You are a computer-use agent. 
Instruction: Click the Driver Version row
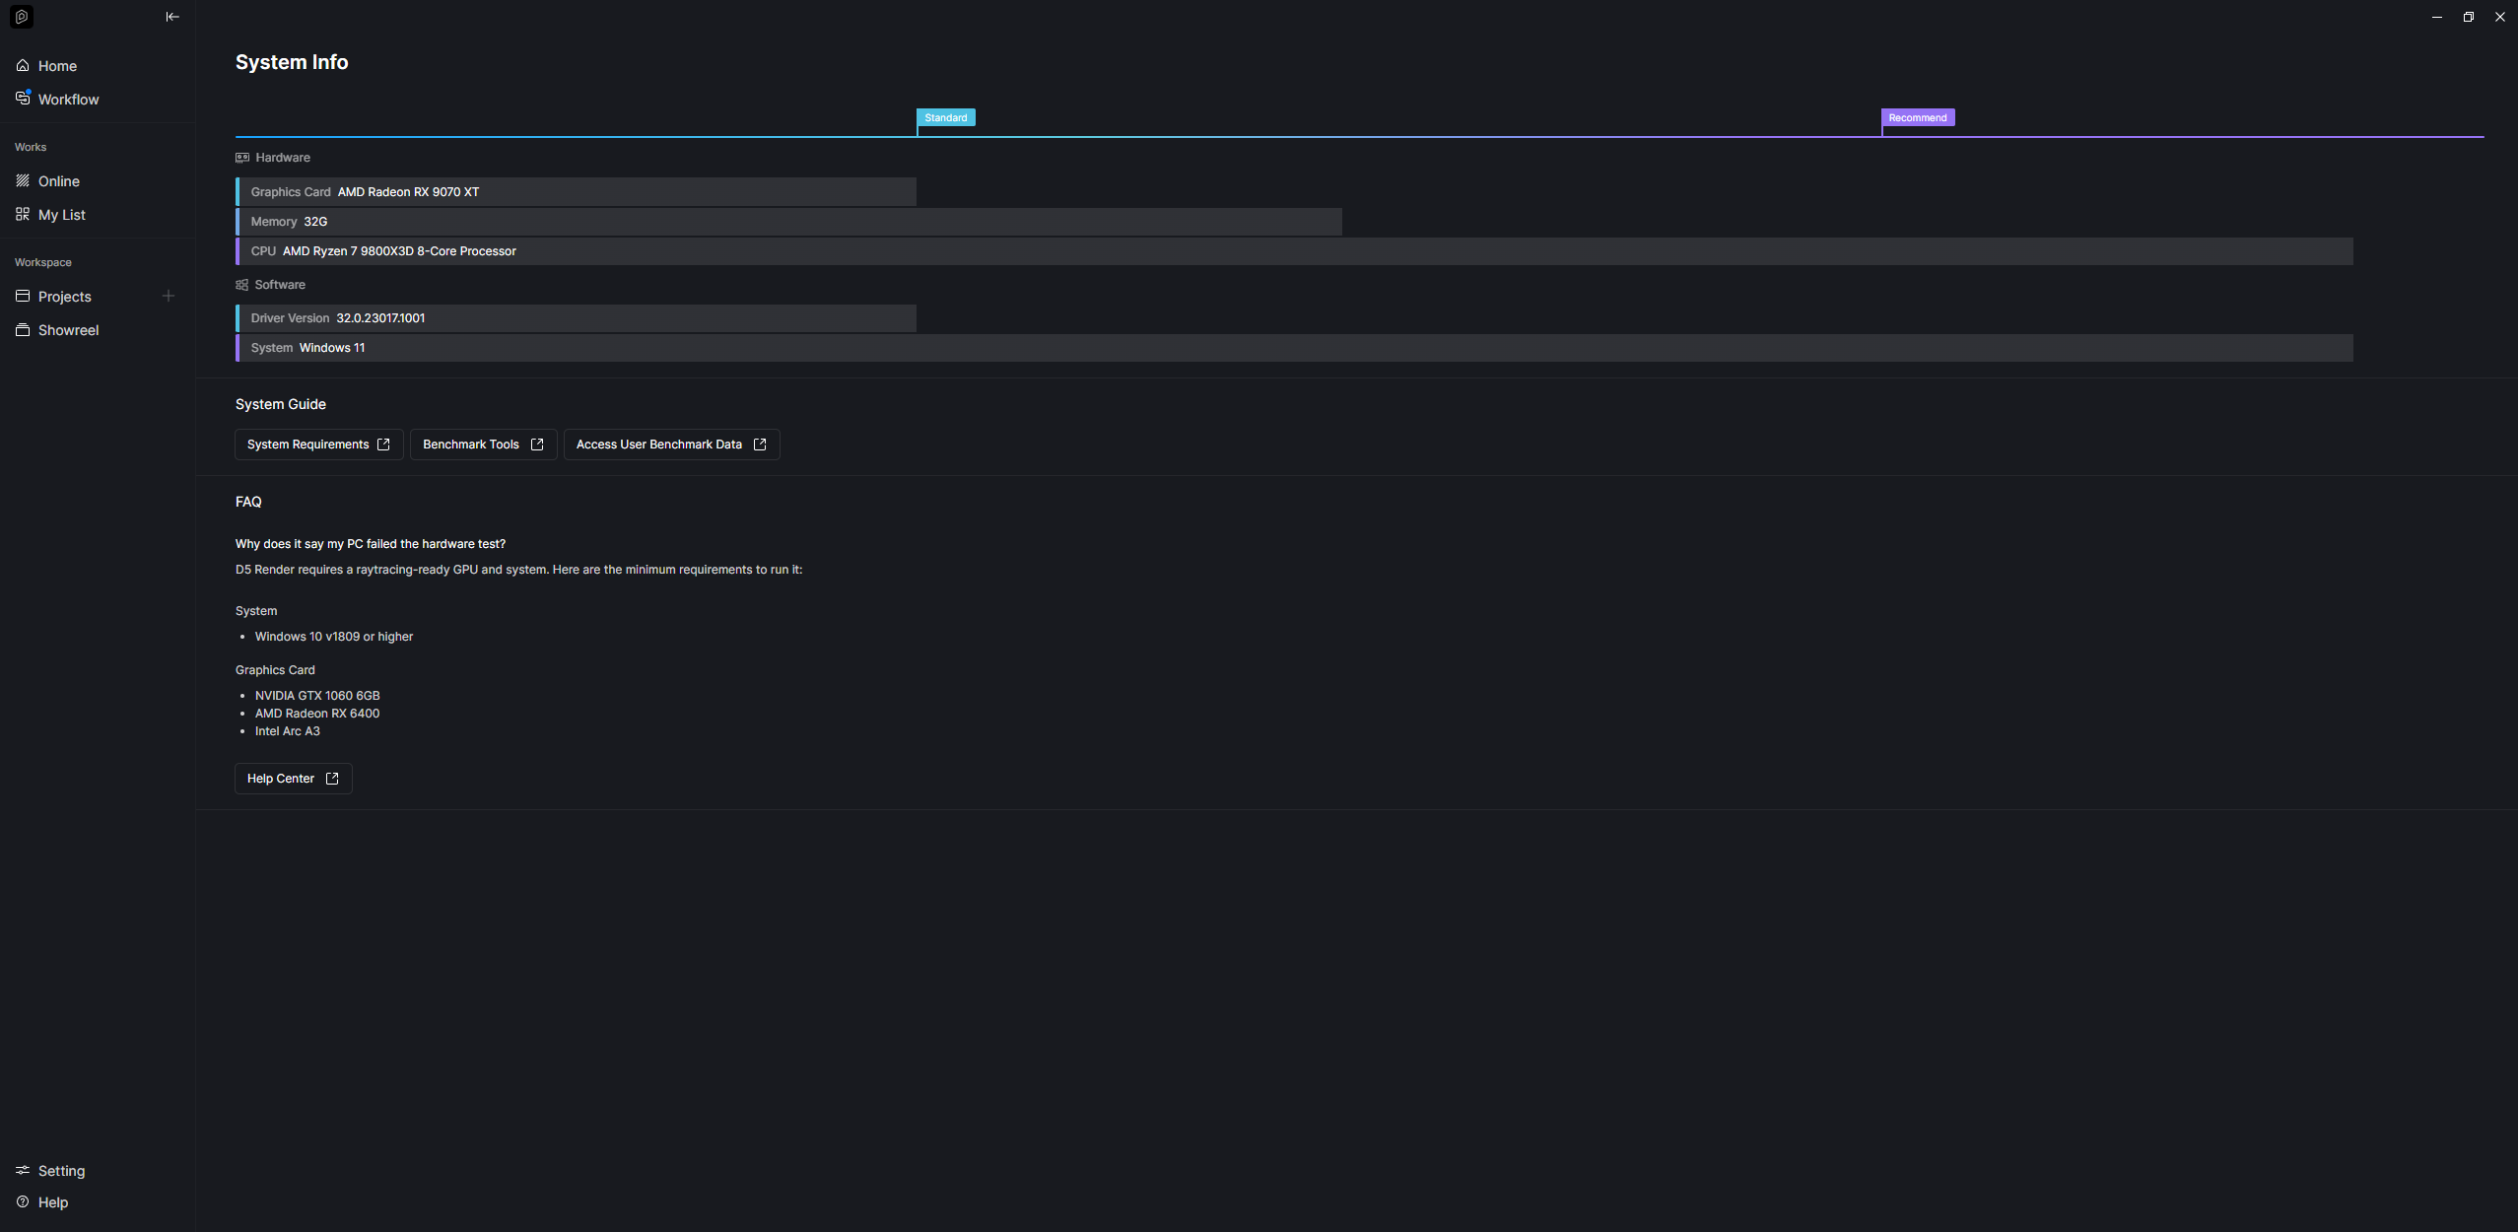[577, 318]
